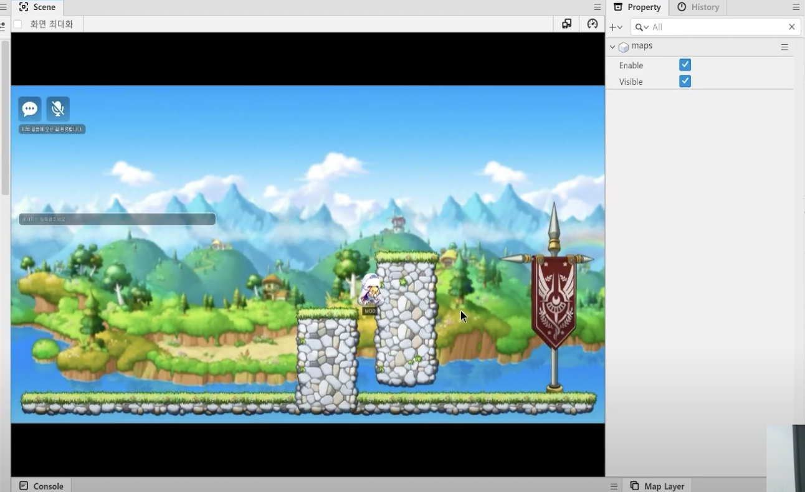
Task: Click the red banner flag in scene
Action: (555, 302)
